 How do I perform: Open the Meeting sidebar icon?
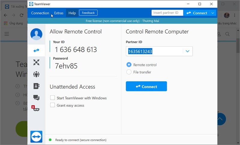36,74
